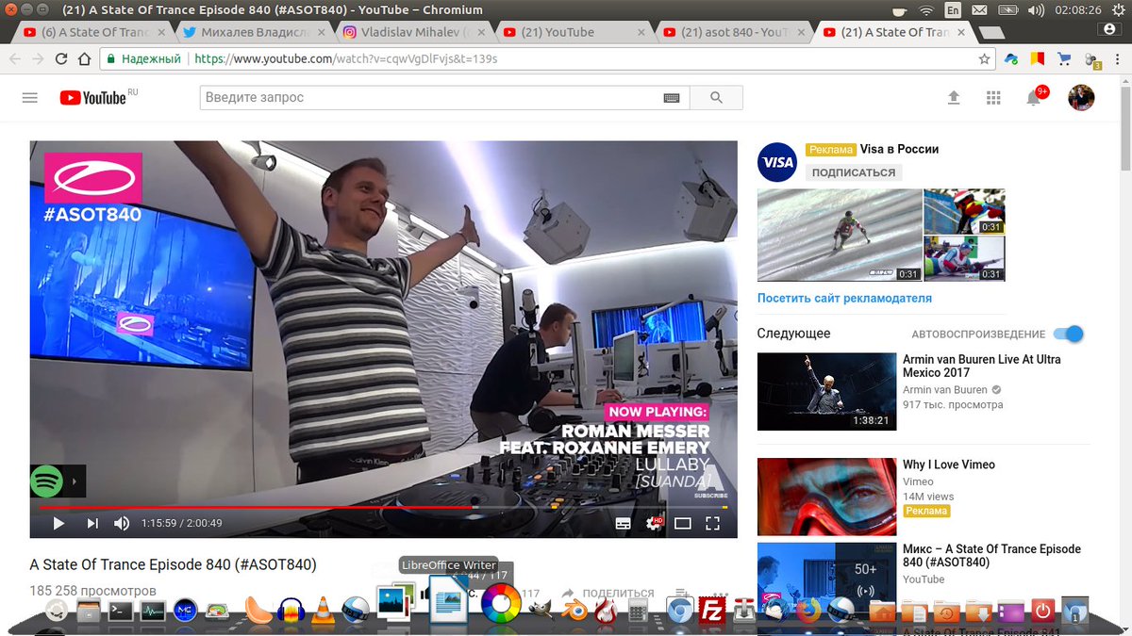
Task: Launch Firefox from the dock
Action: point(807,610)
